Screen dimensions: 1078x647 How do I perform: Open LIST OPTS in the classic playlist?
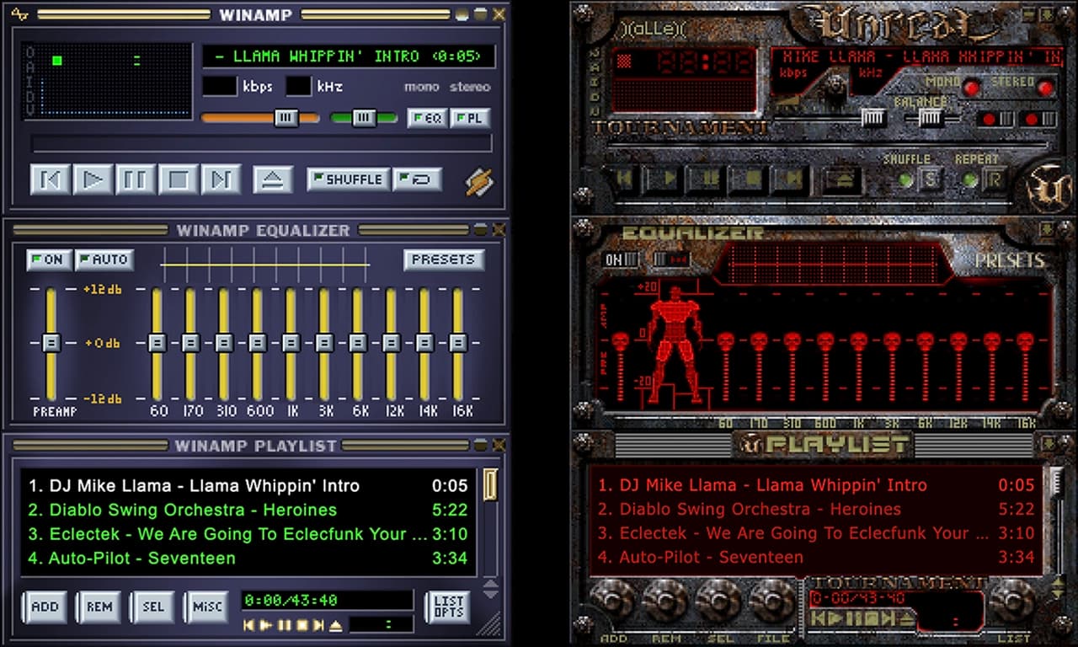click(x=448, y=607)
